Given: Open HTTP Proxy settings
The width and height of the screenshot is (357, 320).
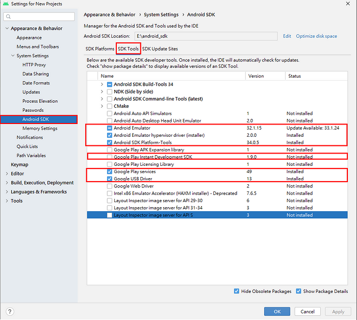Looking at the screenshot, I should [34, 65].
